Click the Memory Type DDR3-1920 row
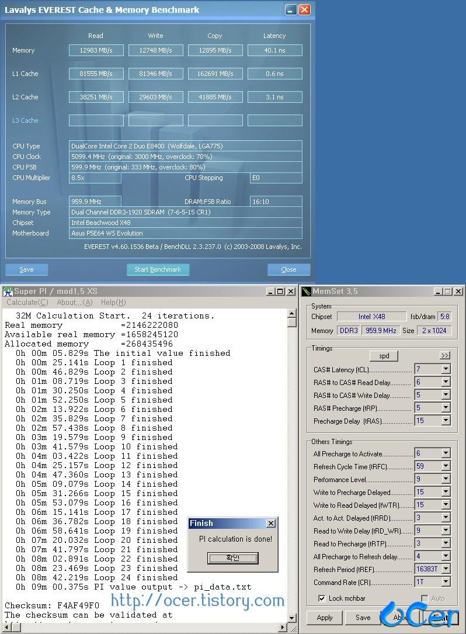The width and height of the screenshot is (466, 634). (x=186, y=212)
